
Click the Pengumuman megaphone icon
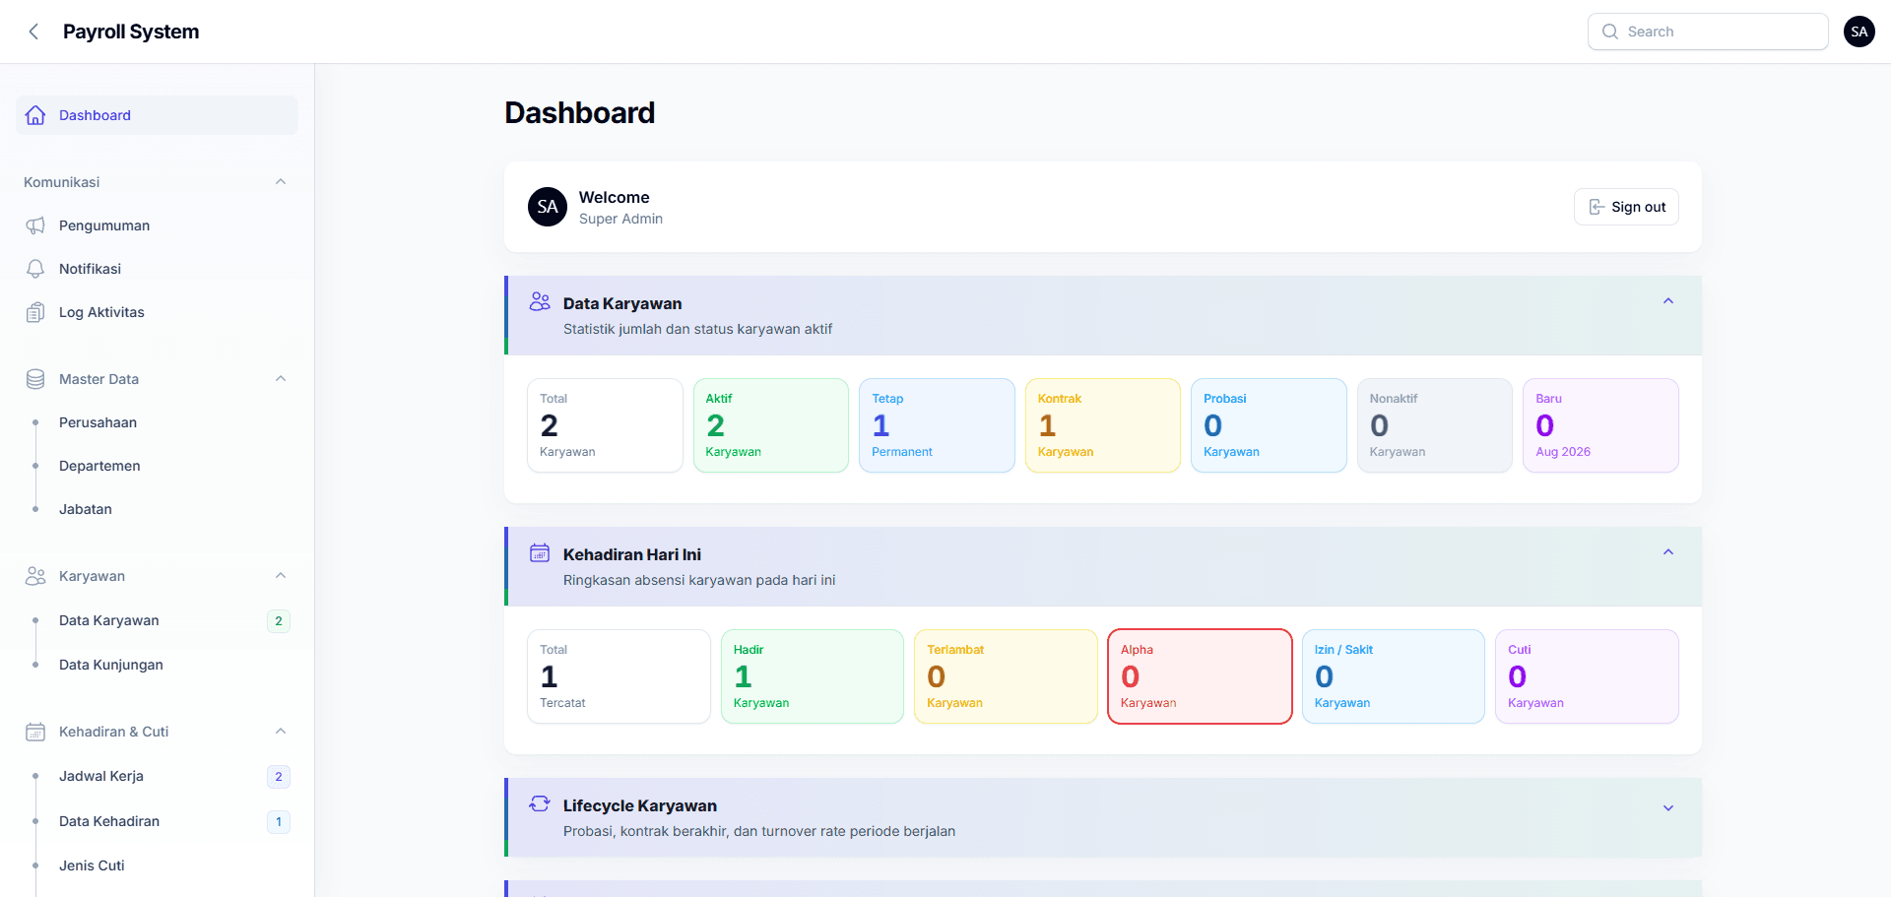tap(35, 225)
